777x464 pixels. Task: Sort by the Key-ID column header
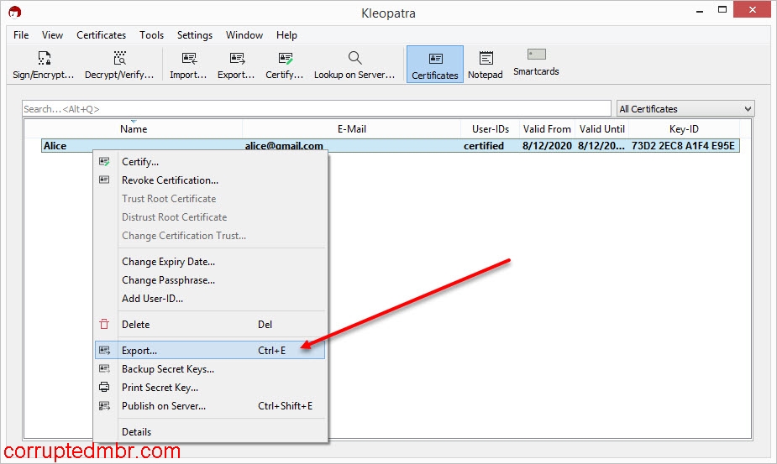tap(683, 129)
